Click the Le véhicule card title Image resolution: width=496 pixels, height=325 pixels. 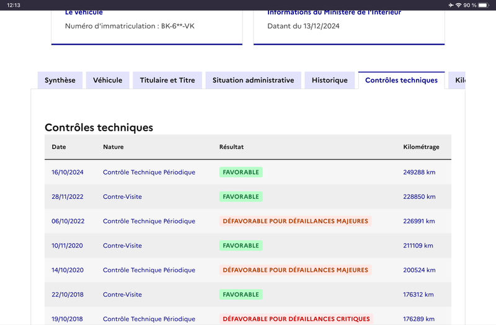(x=84, y=12)
